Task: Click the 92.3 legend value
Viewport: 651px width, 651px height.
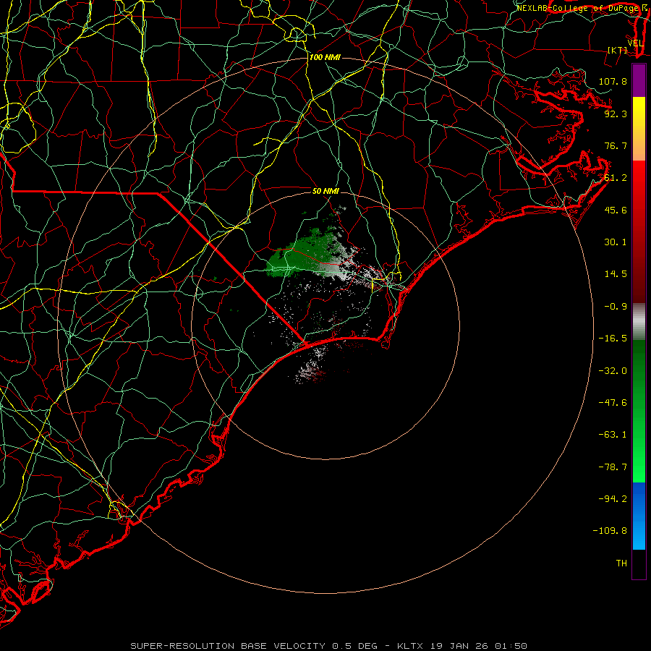Action: click(616, 114)
